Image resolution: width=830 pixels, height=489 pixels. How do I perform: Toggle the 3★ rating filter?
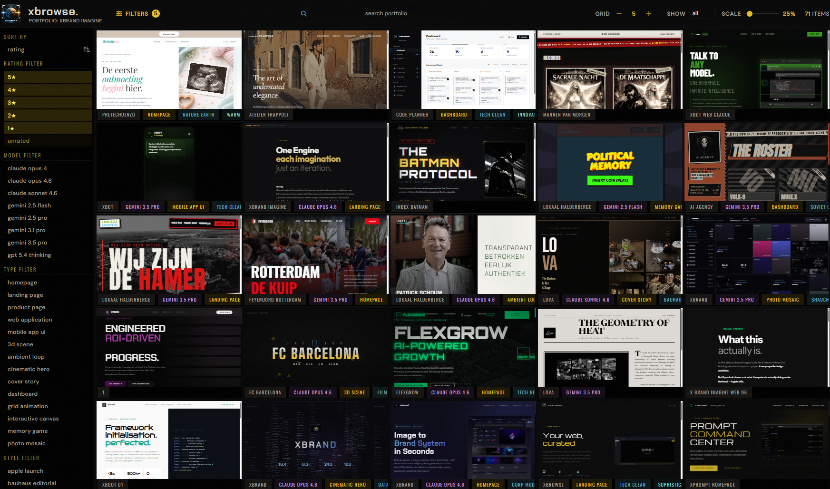point(48,103)
